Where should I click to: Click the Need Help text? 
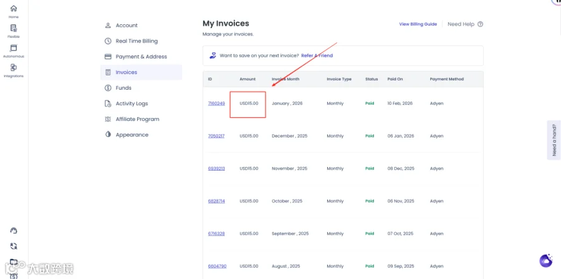click(x=461, y=24)
